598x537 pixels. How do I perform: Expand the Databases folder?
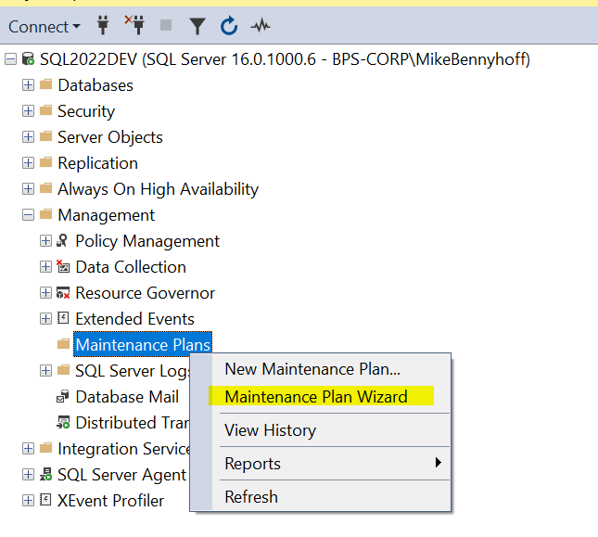point(28,84)
